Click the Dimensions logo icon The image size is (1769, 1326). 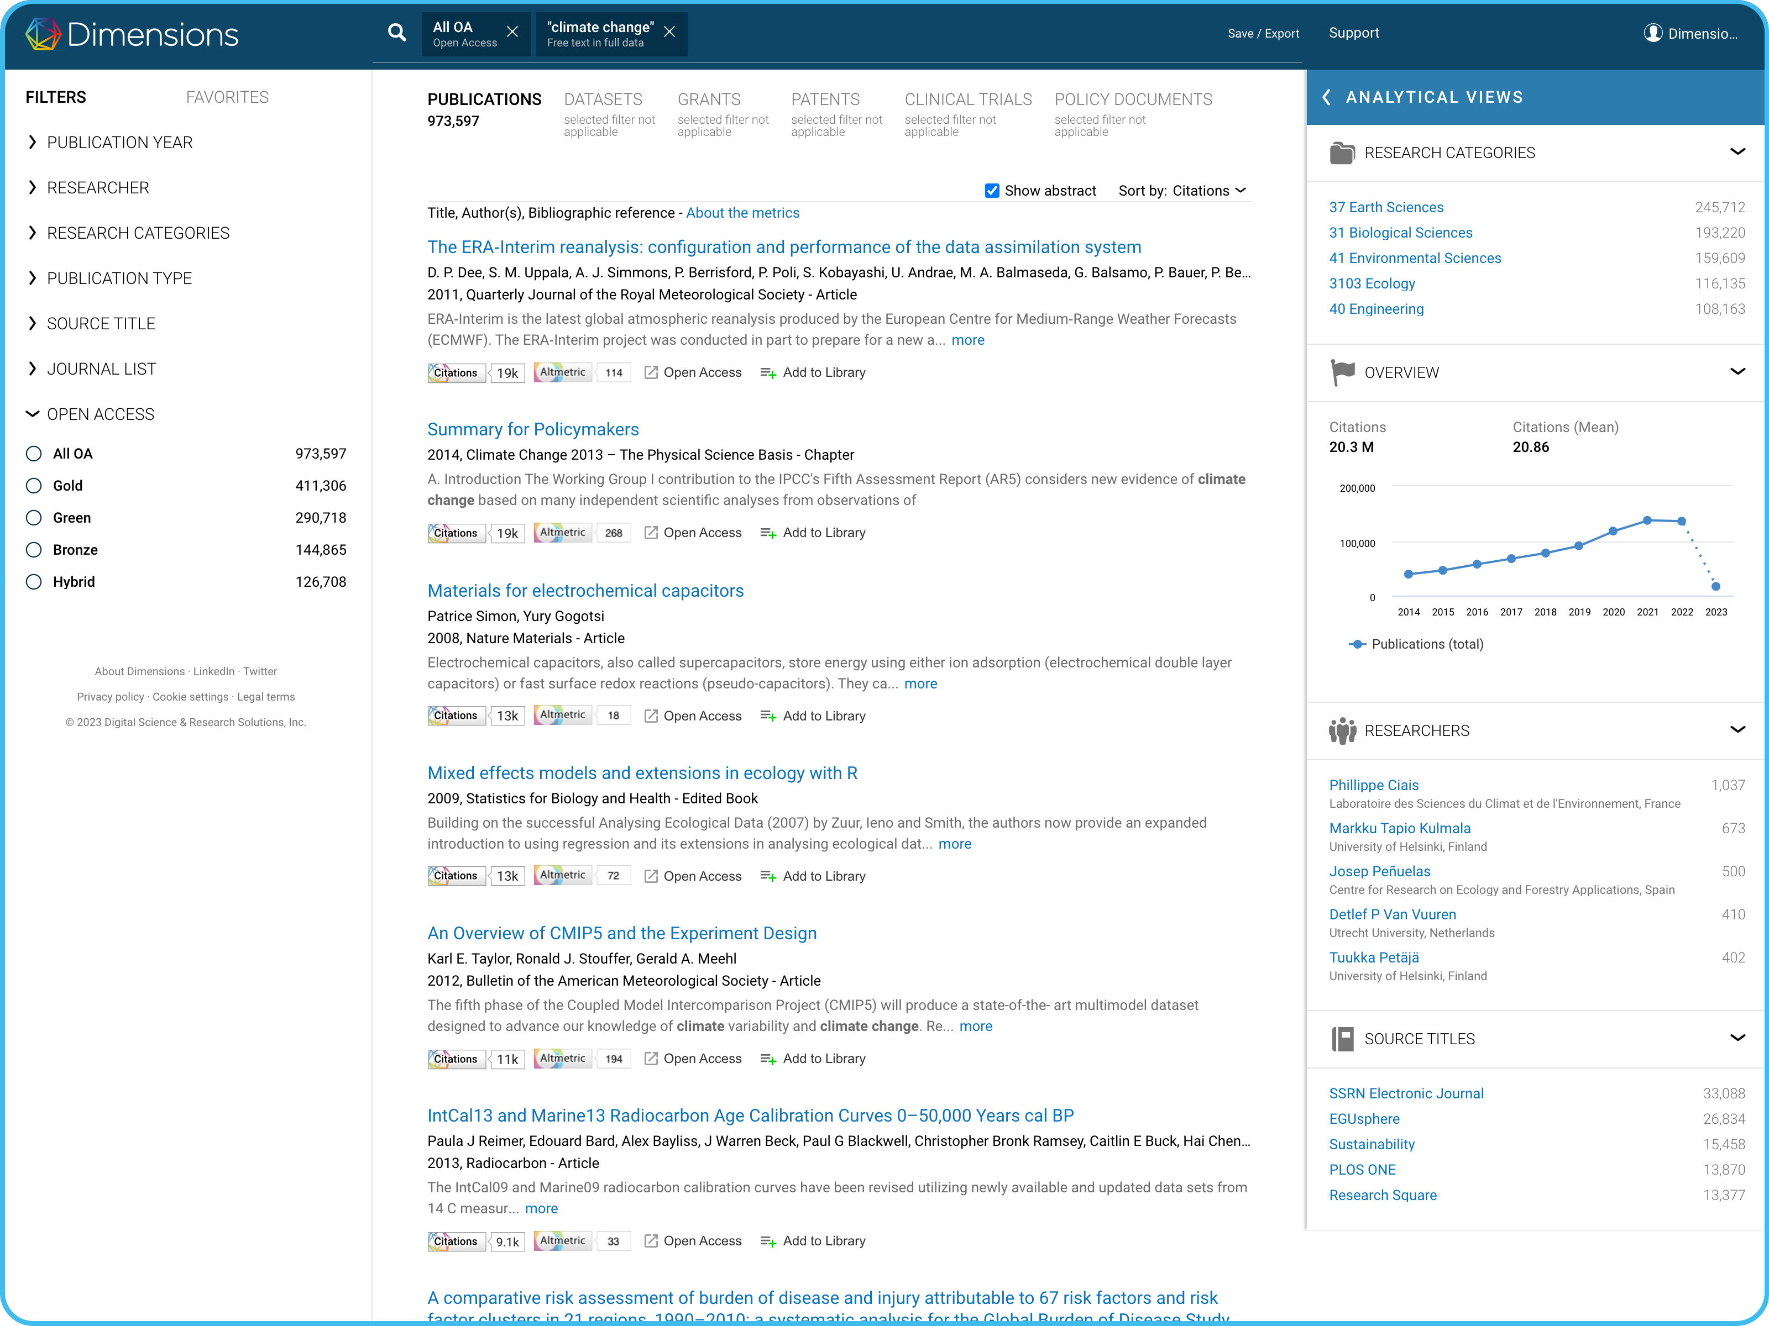pos(43,34)
